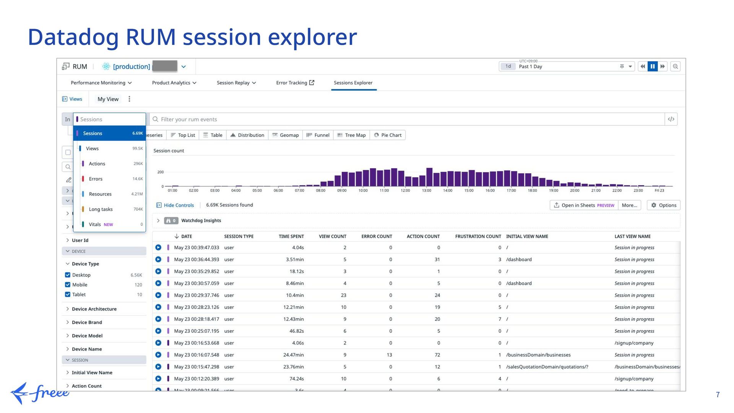This screenshot has width=734, height=413.
Task: Expand the Device Architecture facet
Action: coord(94,309)
